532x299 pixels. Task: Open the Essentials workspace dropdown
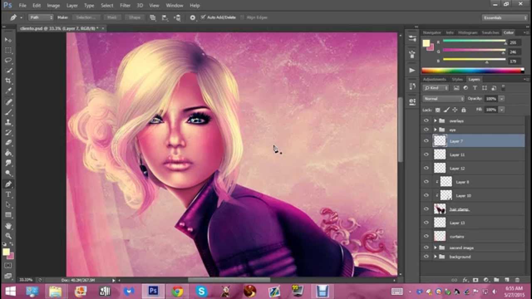click(x=505, y=17)
